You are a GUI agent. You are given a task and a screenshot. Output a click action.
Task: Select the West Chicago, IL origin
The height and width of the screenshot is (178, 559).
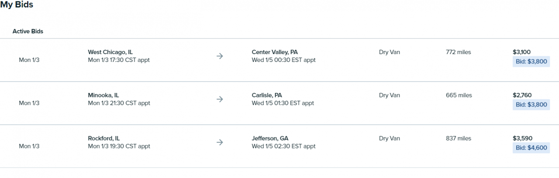click(110, 52)
